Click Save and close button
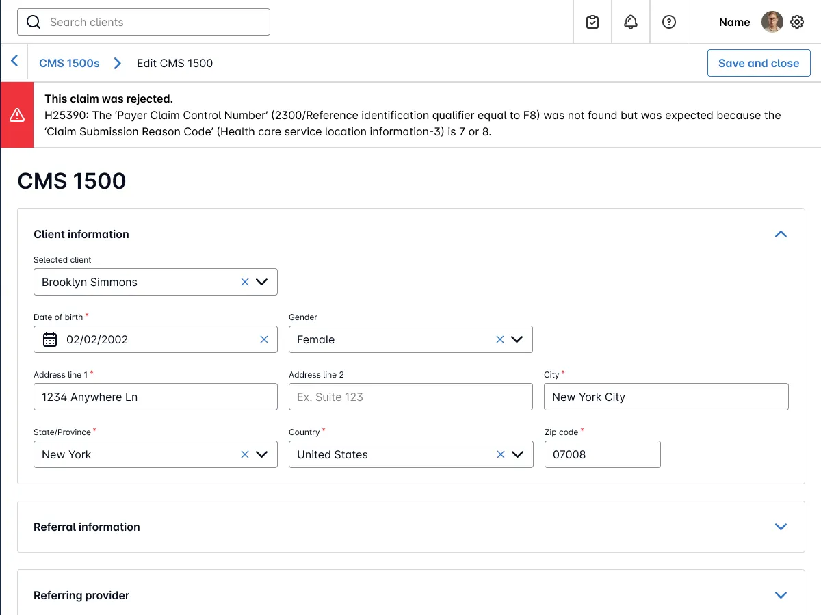The image size is (821, 615). click(x=759, y=63)
